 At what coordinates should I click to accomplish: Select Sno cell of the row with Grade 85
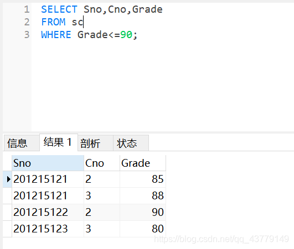pyautogui.click(x=48, y=179)
